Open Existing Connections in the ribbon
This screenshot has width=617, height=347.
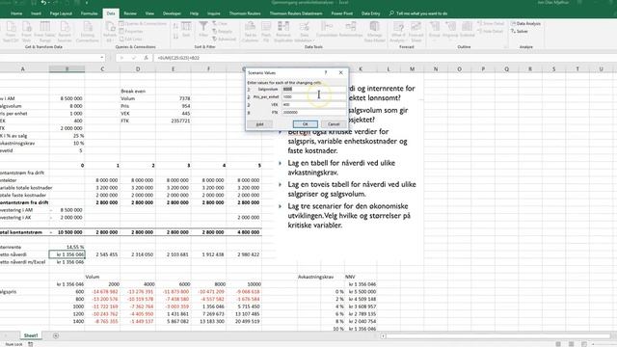pos(88,32)
